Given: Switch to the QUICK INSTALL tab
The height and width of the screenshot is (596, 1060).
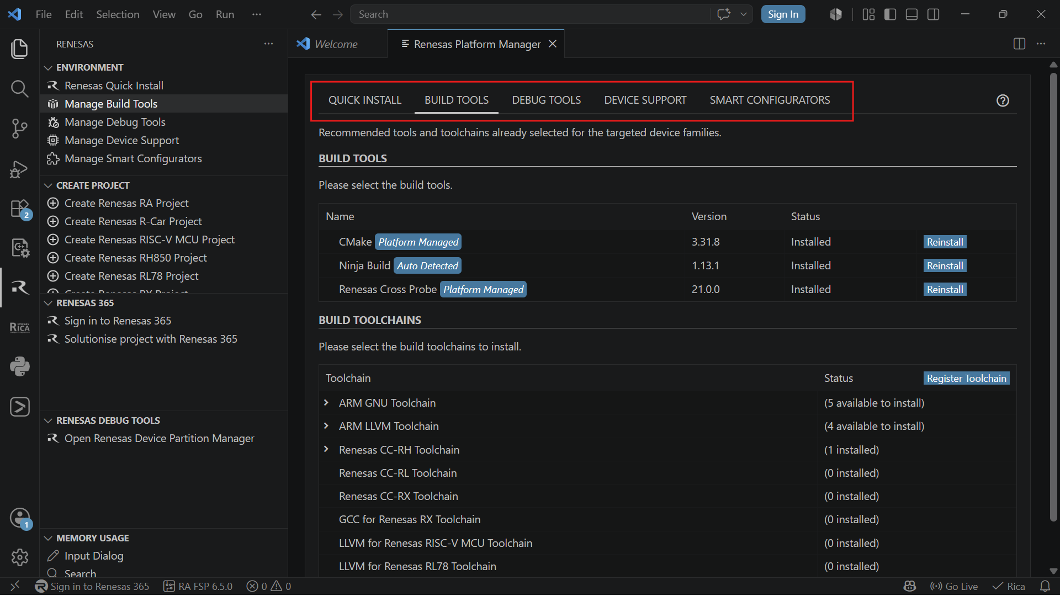Looking at the screenshot, I should [365, 100].
